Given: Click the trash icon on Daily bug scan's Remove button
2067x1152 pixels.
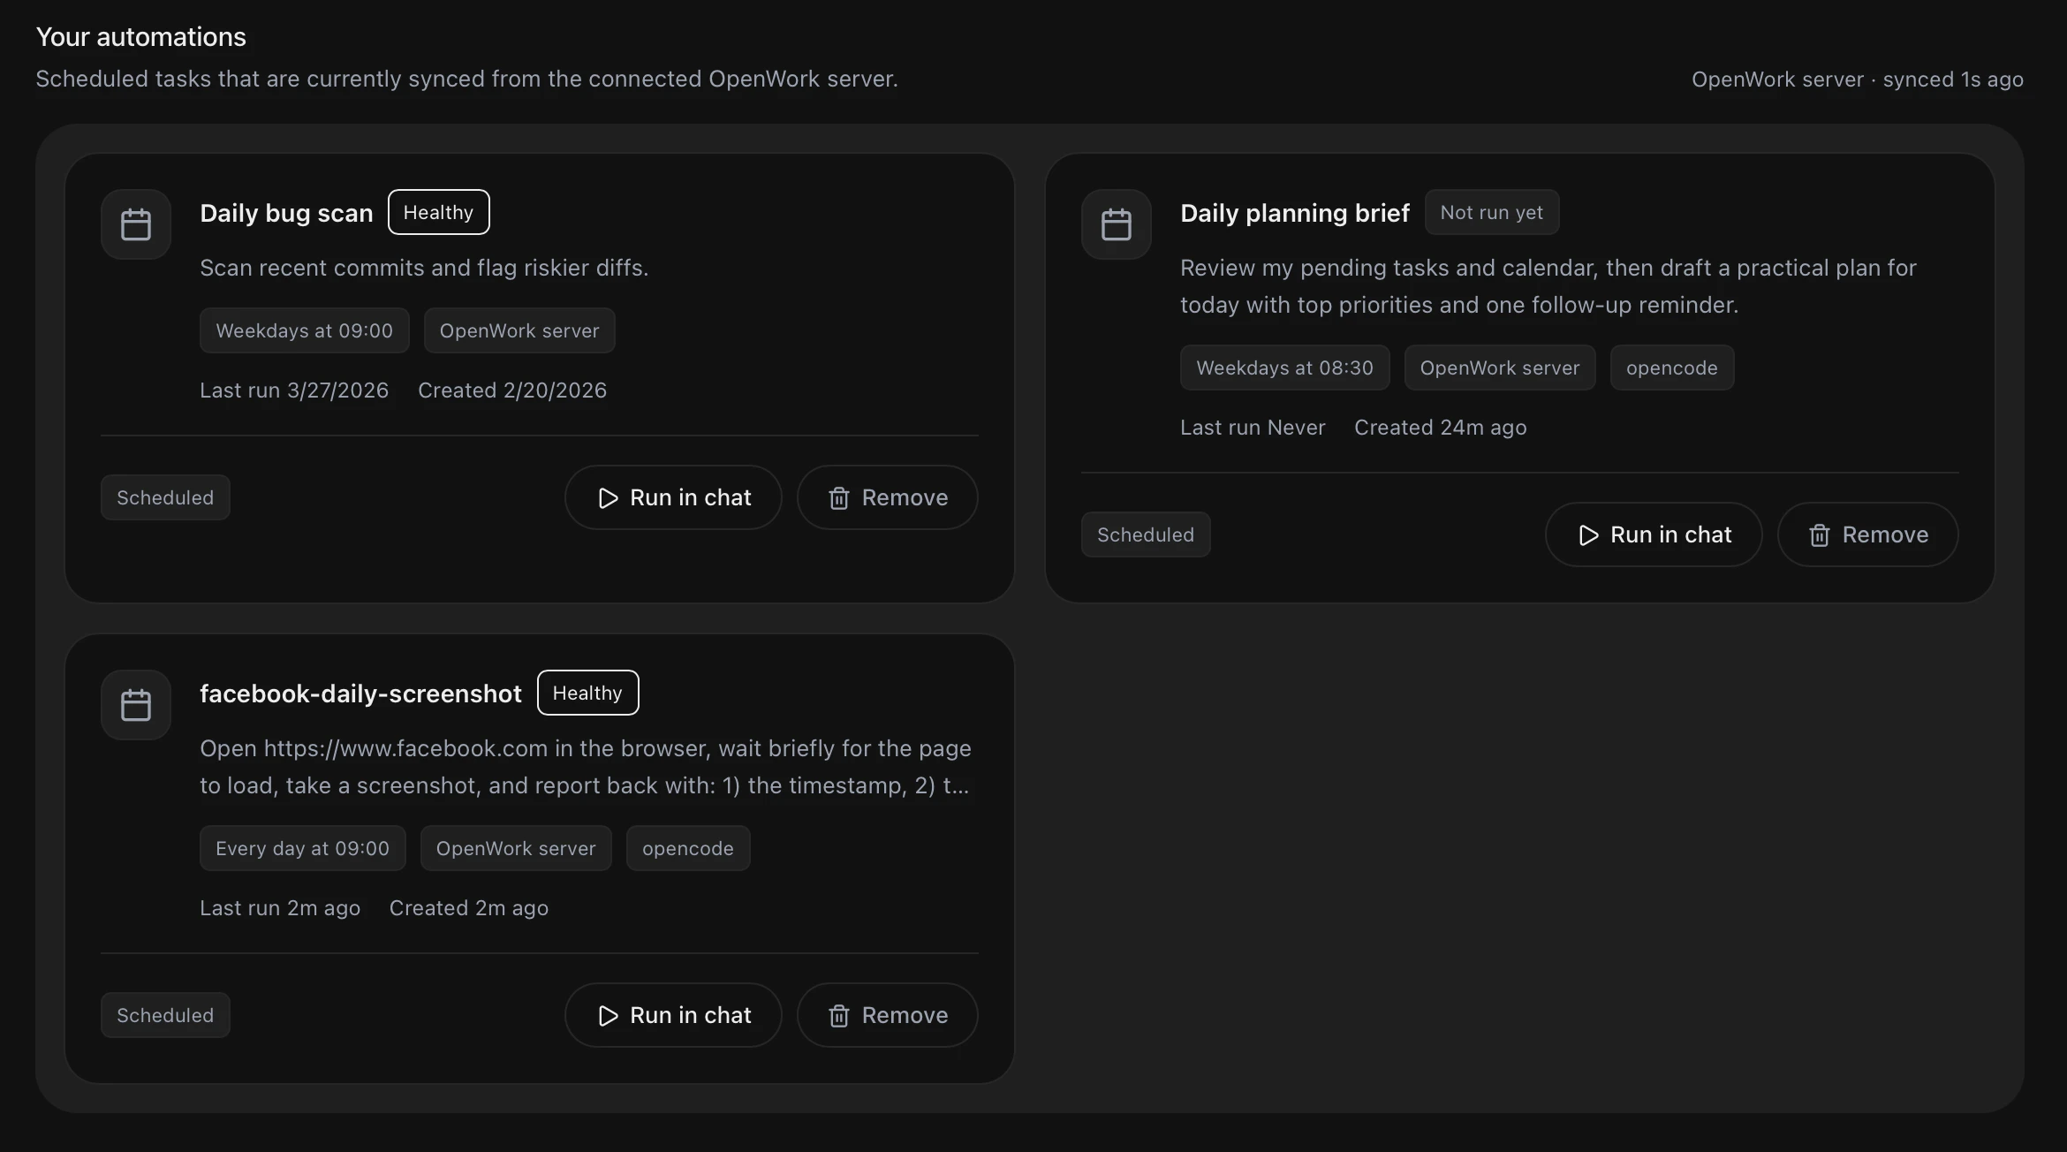Looking at the screenshot, I should tap(840, 497).
